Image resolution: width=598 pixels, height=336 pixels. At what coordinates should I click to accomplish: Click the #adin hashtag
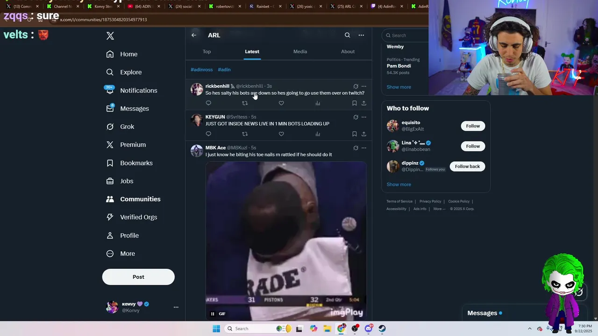coord(224,70)
